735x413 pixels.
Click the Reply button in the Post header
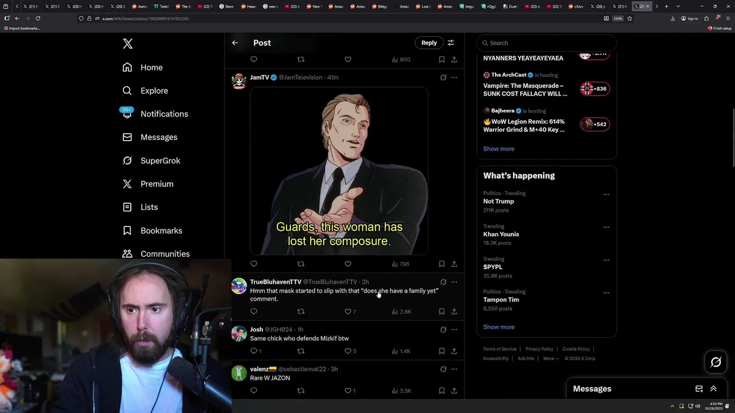point(429,42)
